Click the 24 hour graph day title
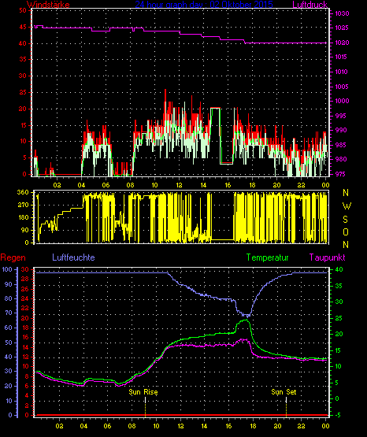 point(204,5)
